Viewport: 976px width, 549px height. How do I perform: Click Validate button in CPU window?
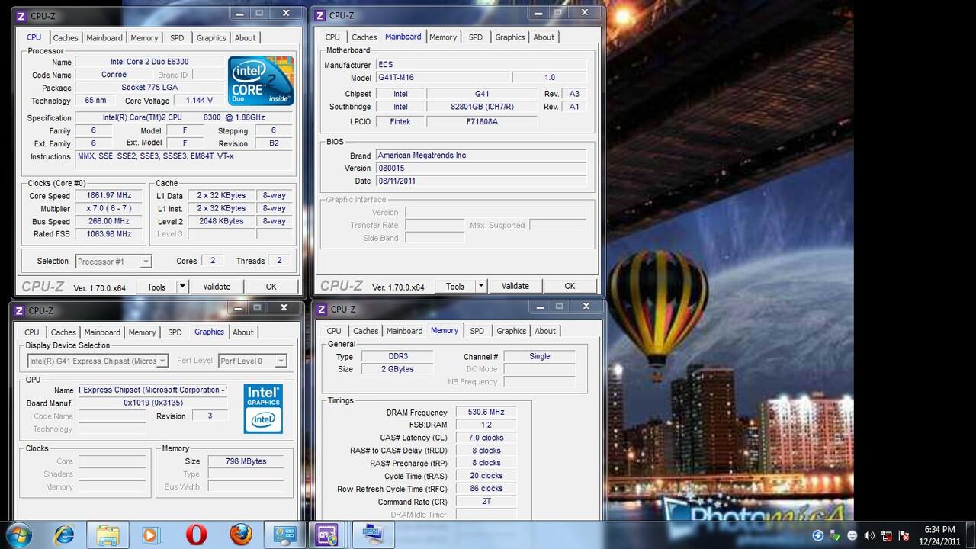[217, 287]
